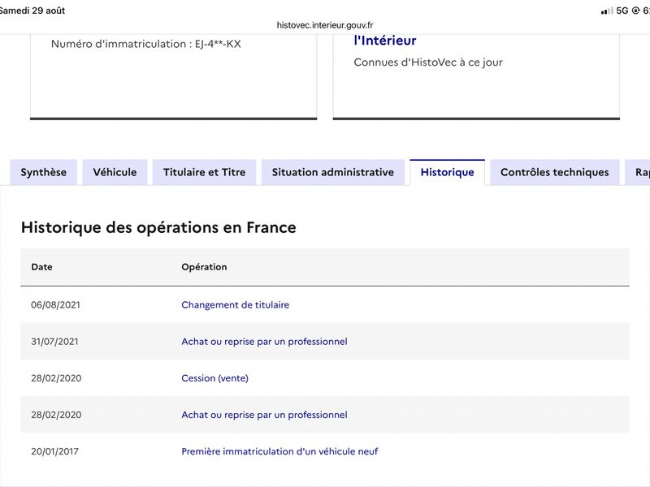Click Achat ou reprise dated 28/02/2020
The image size is (650, 487).
point(264,415)
